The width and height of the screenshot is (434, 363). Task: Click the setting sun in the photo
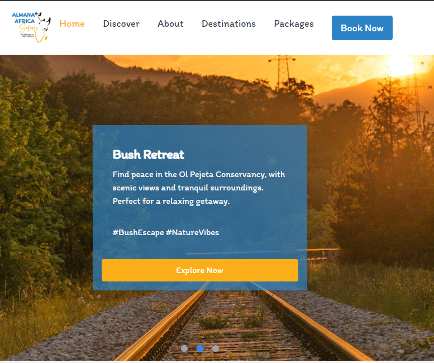(402, 64)
